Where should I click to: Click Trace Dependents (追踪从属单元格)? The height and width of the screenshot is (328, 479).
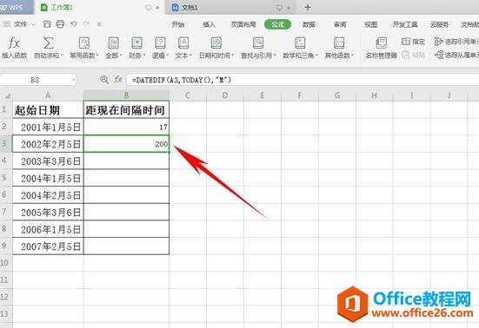tap(456, 55)
